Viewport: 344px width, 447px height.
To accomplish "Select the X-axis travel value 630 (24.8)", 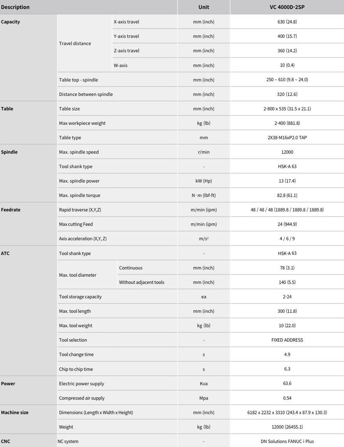I will click(287, 21).
